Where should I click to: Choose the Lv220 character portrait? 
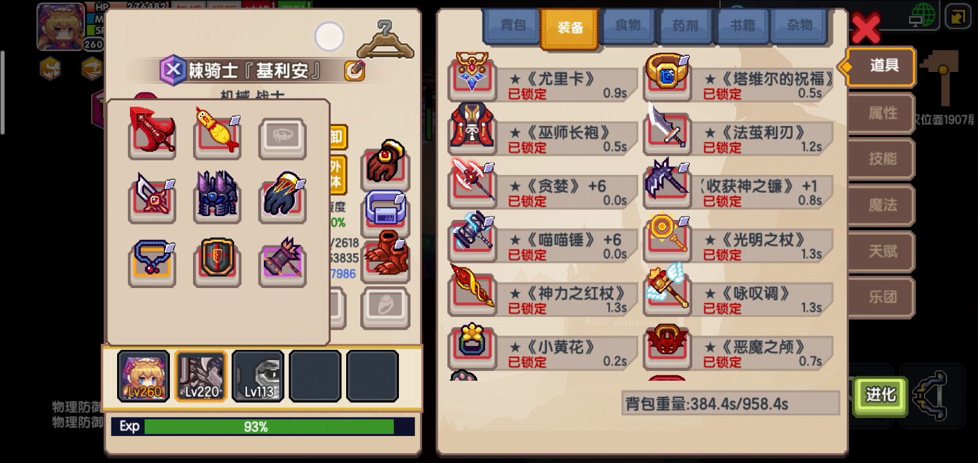tap(201, 376)
